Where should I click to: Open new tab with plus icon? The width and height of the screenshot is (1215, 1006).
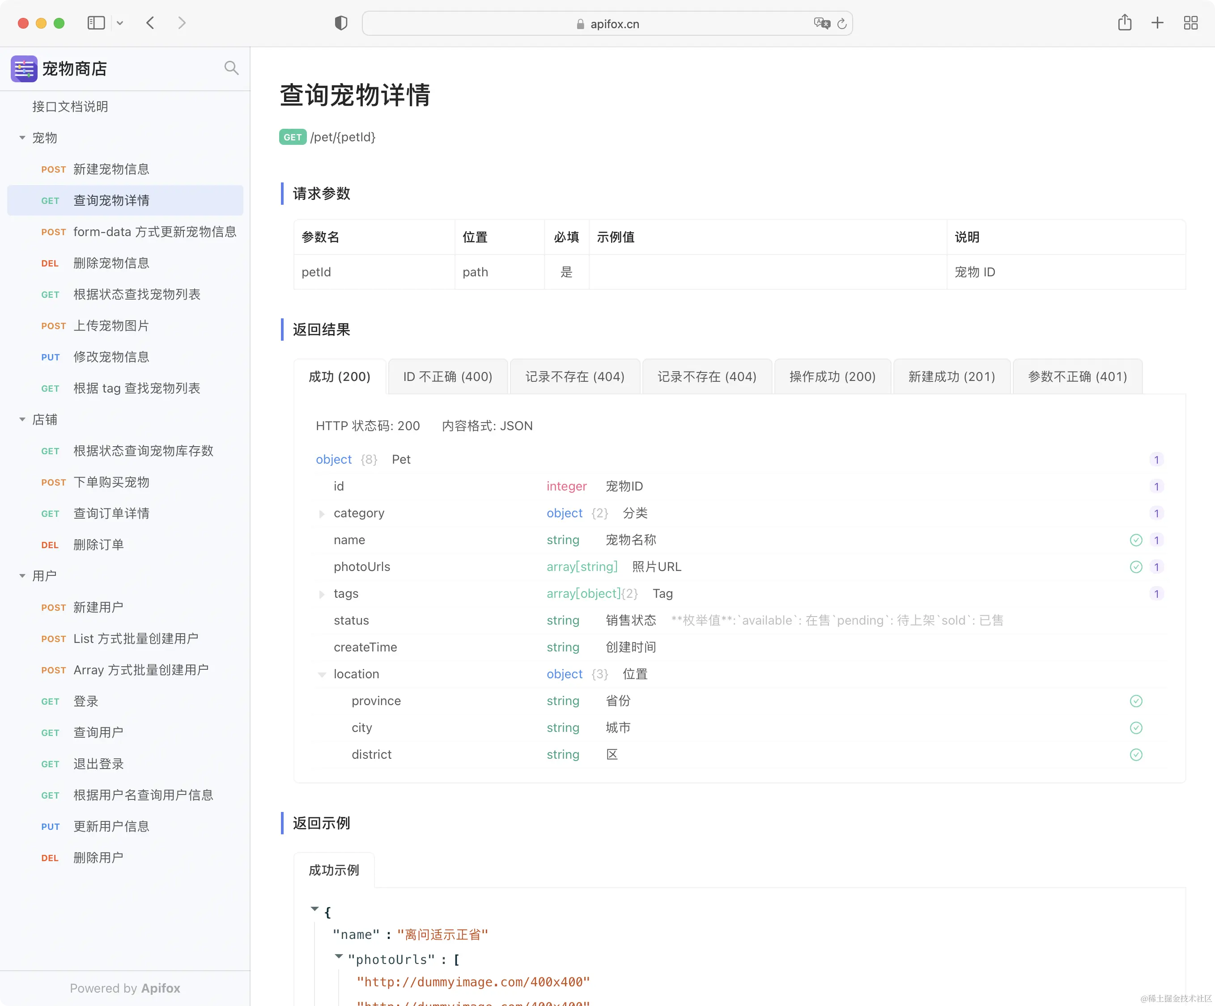coord(1157,23)
